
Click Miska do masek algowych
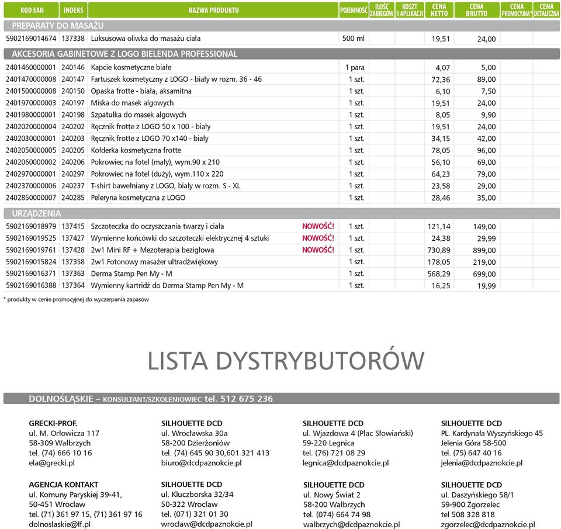[132, 103]
